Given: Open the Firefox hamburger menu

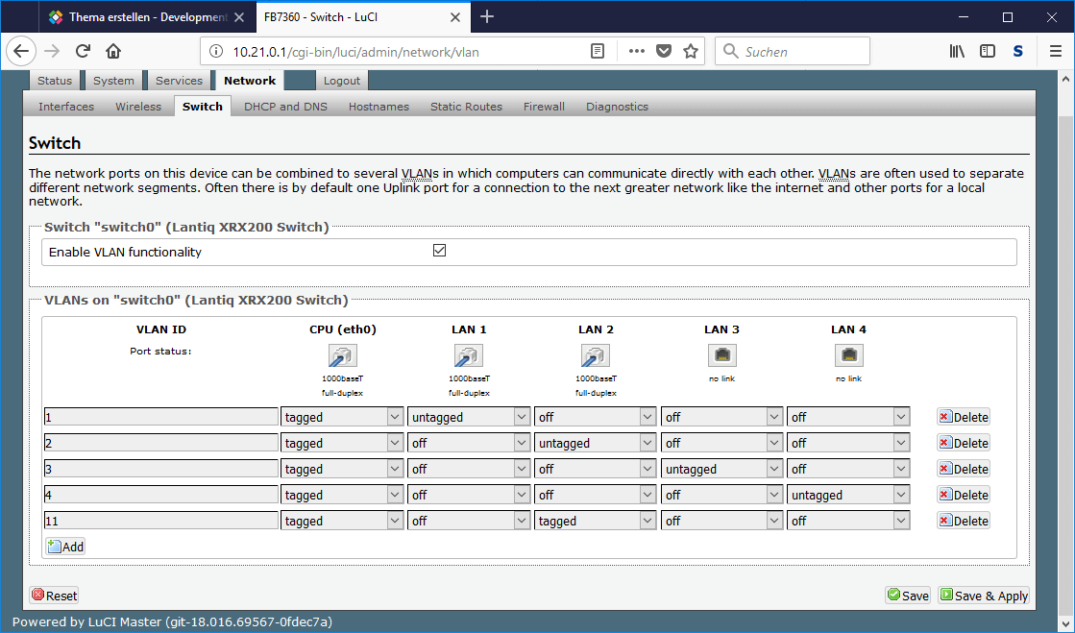Looking at the screenshot, I should tap(1055, 51).
